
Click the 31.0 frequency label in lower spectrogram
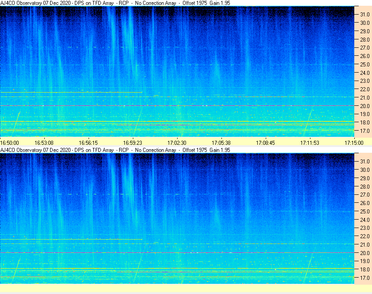(365, 161)
